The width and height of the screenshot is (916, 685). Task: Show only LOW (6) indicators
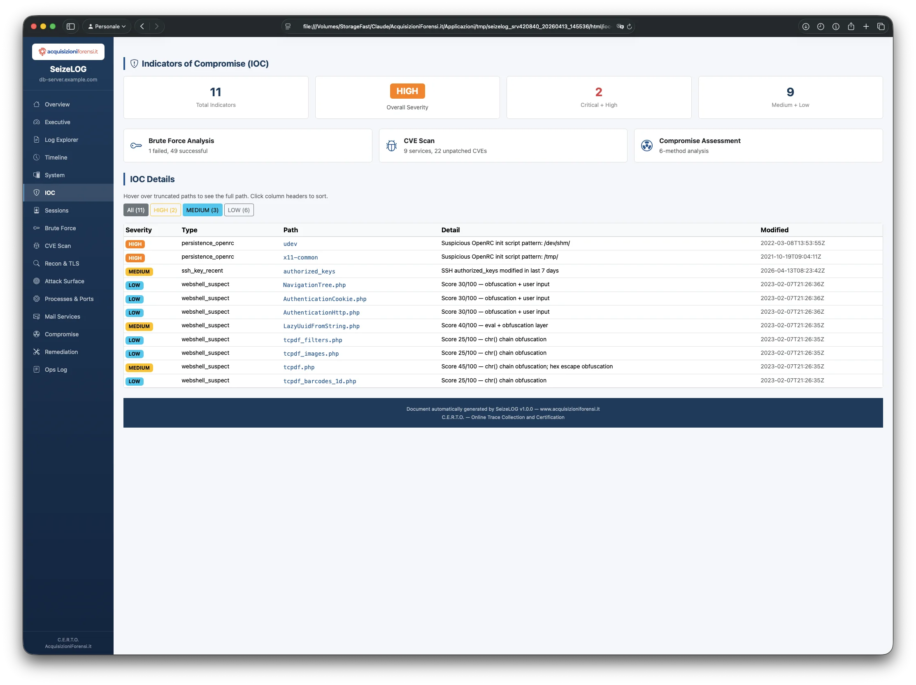(x=239, y=210)
